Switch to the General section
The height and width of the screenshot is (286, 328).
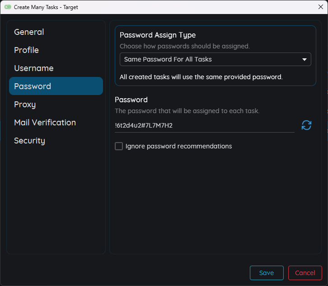coord(29,32)
